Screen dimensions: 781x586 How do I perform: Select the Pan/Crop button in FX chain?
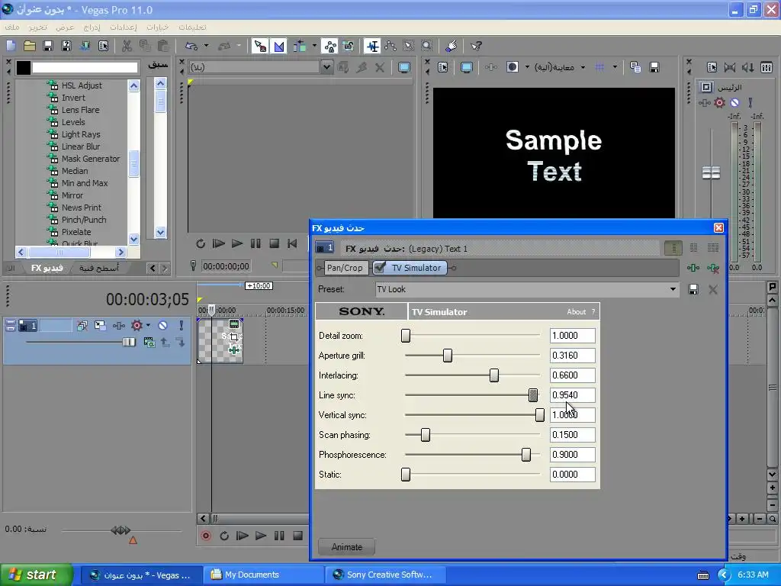tap(345, 268)
